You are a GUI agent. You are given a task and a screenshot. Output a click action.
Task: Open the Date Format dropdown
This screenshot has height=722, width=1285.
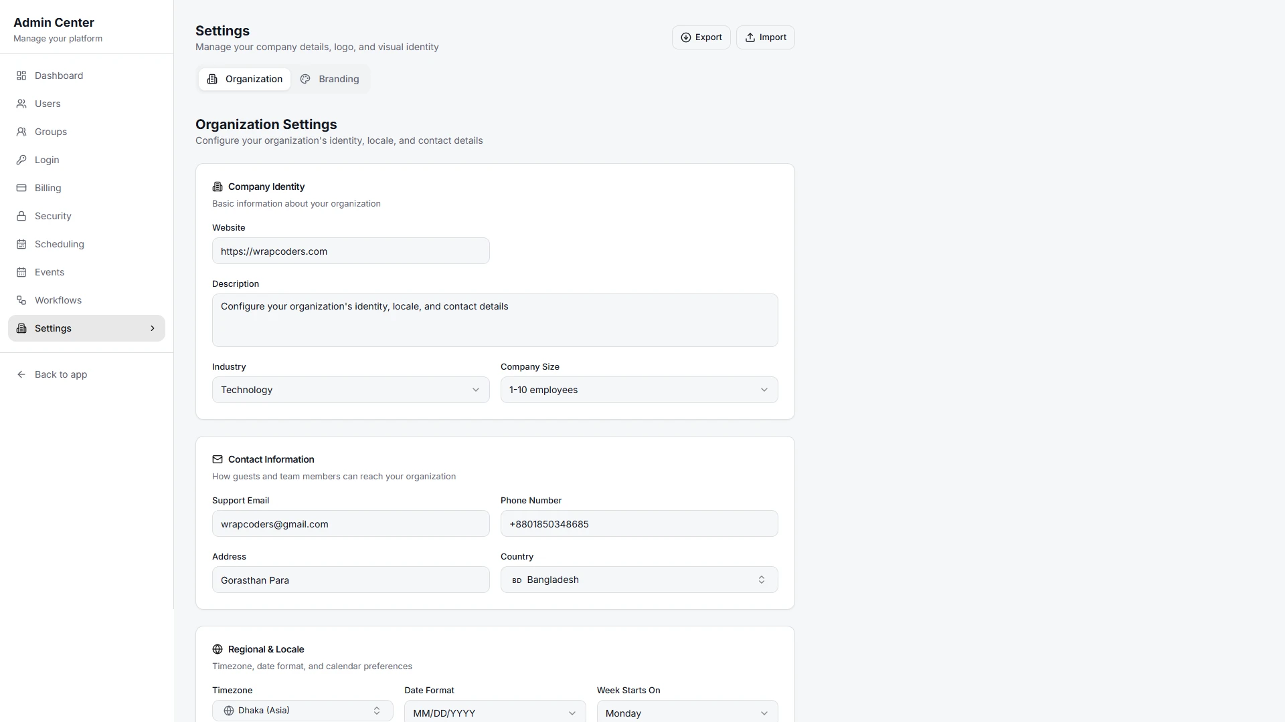[495, 712]
